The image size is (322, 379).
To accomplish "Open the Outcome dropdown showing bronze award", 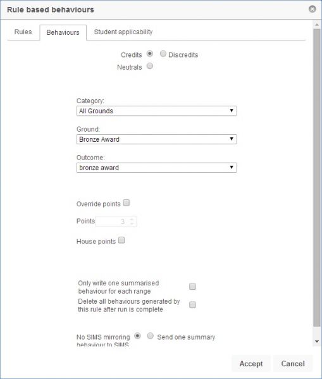I will point(157,168).
